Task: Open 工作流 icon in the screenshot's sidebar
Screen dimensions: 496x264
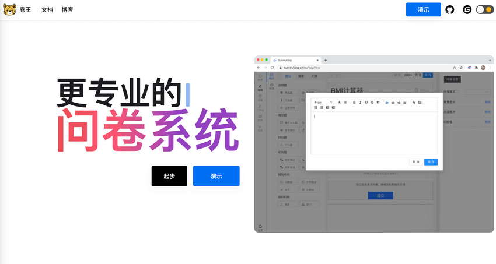Action: click(260, 108)
